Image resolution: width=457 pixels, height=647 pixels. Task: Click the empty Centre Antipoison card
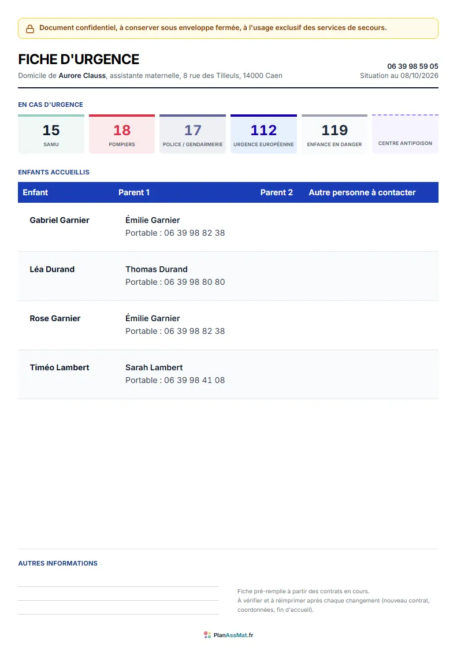[406, 134]
